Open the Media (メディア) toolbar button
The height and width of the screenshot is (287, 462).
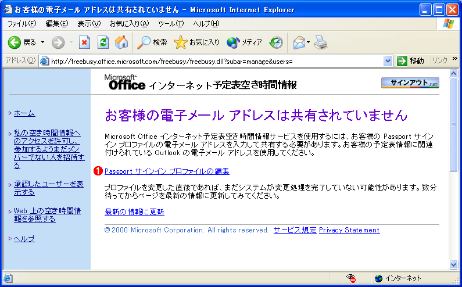click(x=244, y=42)
